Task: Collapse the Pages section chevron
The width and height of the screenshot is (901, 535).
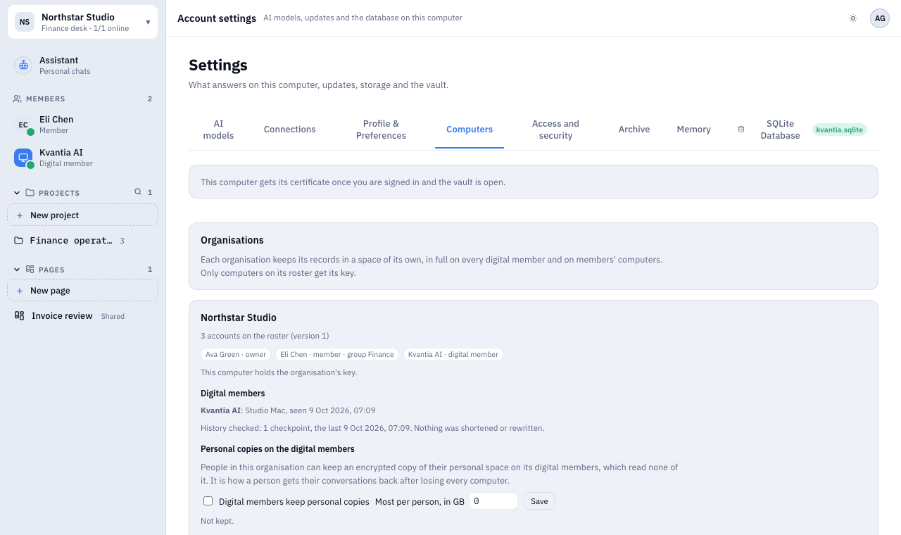Action: [17, 270]
